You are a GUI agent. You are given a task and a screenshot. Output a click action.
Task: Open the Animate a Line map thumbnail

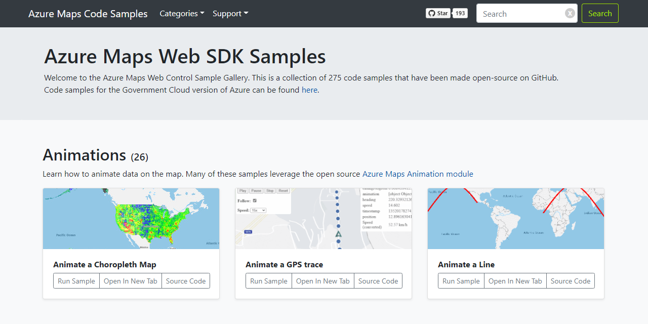(x=516, y=219)
